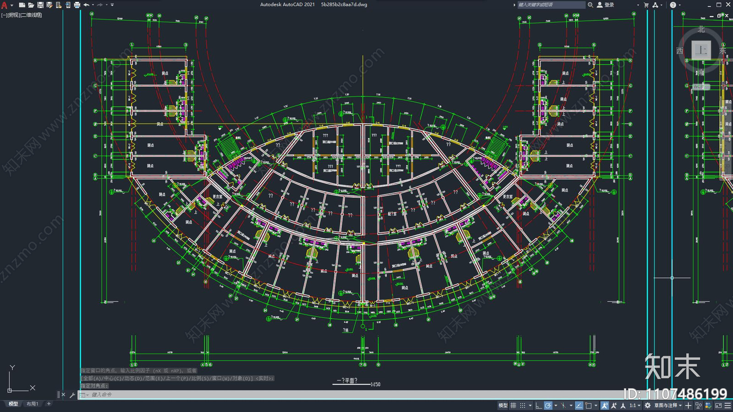Screen dimensions: 733x412
Task: Toggle annotation visibility icon
Action: (605, 405)
